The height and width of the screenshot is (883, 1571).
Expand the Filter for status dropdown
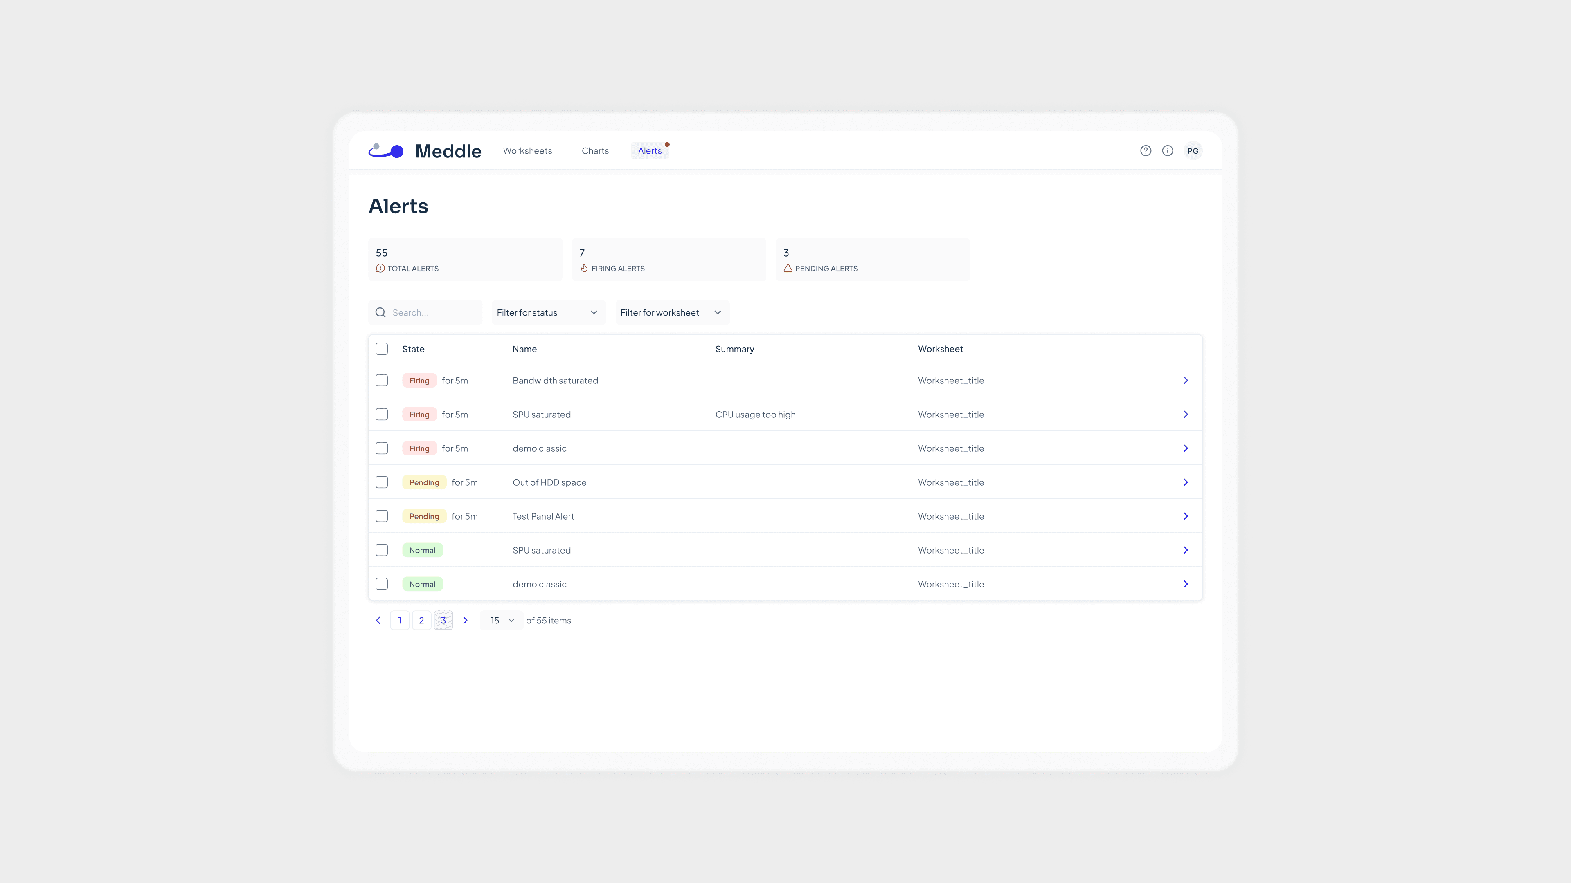[548, 313]
